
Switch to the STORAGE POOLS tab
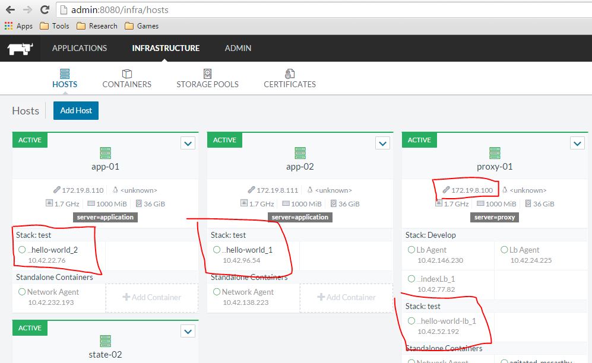click(208, 78)
